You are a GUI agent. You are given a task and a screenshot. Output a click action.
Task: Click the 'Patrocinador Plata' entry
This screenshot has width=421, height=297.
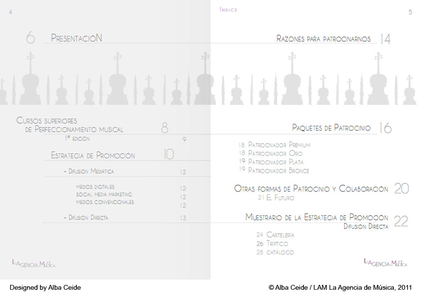271,162
